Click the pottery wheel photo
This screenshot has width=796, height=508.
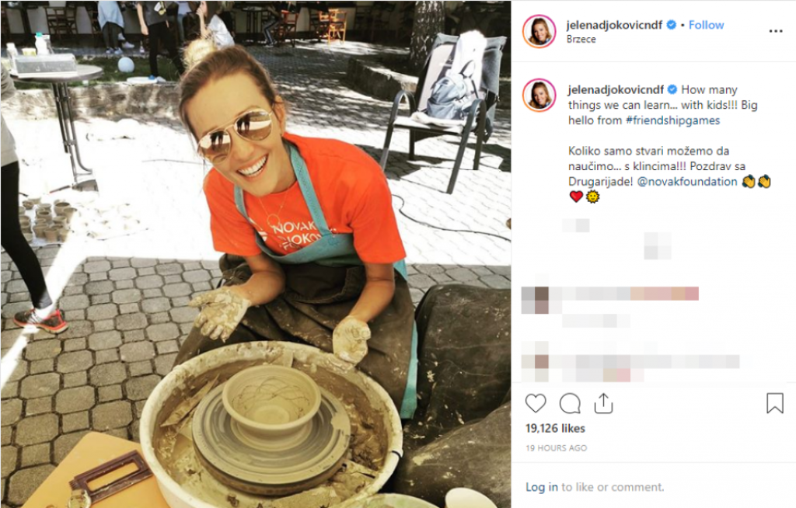(256, 254)
